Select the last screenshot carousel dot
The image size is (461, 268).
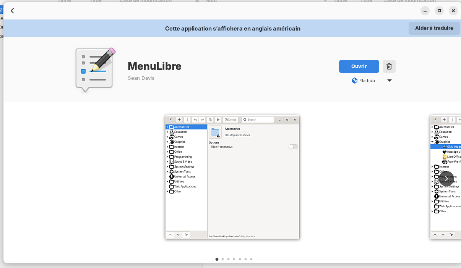click(251, 259)
